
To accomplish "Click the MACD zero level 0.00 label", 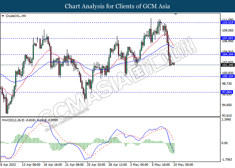I will coord(225,143).
